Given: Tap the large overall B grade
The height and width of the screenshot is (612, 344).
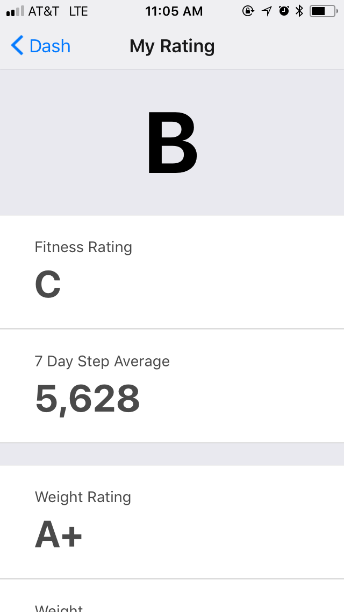Looking at the screenshot, I should point(172,143).
